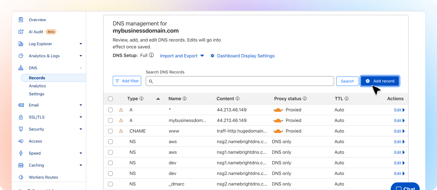Click the Add record button
This screenshot has height=190, width=437.
point(380,81)
